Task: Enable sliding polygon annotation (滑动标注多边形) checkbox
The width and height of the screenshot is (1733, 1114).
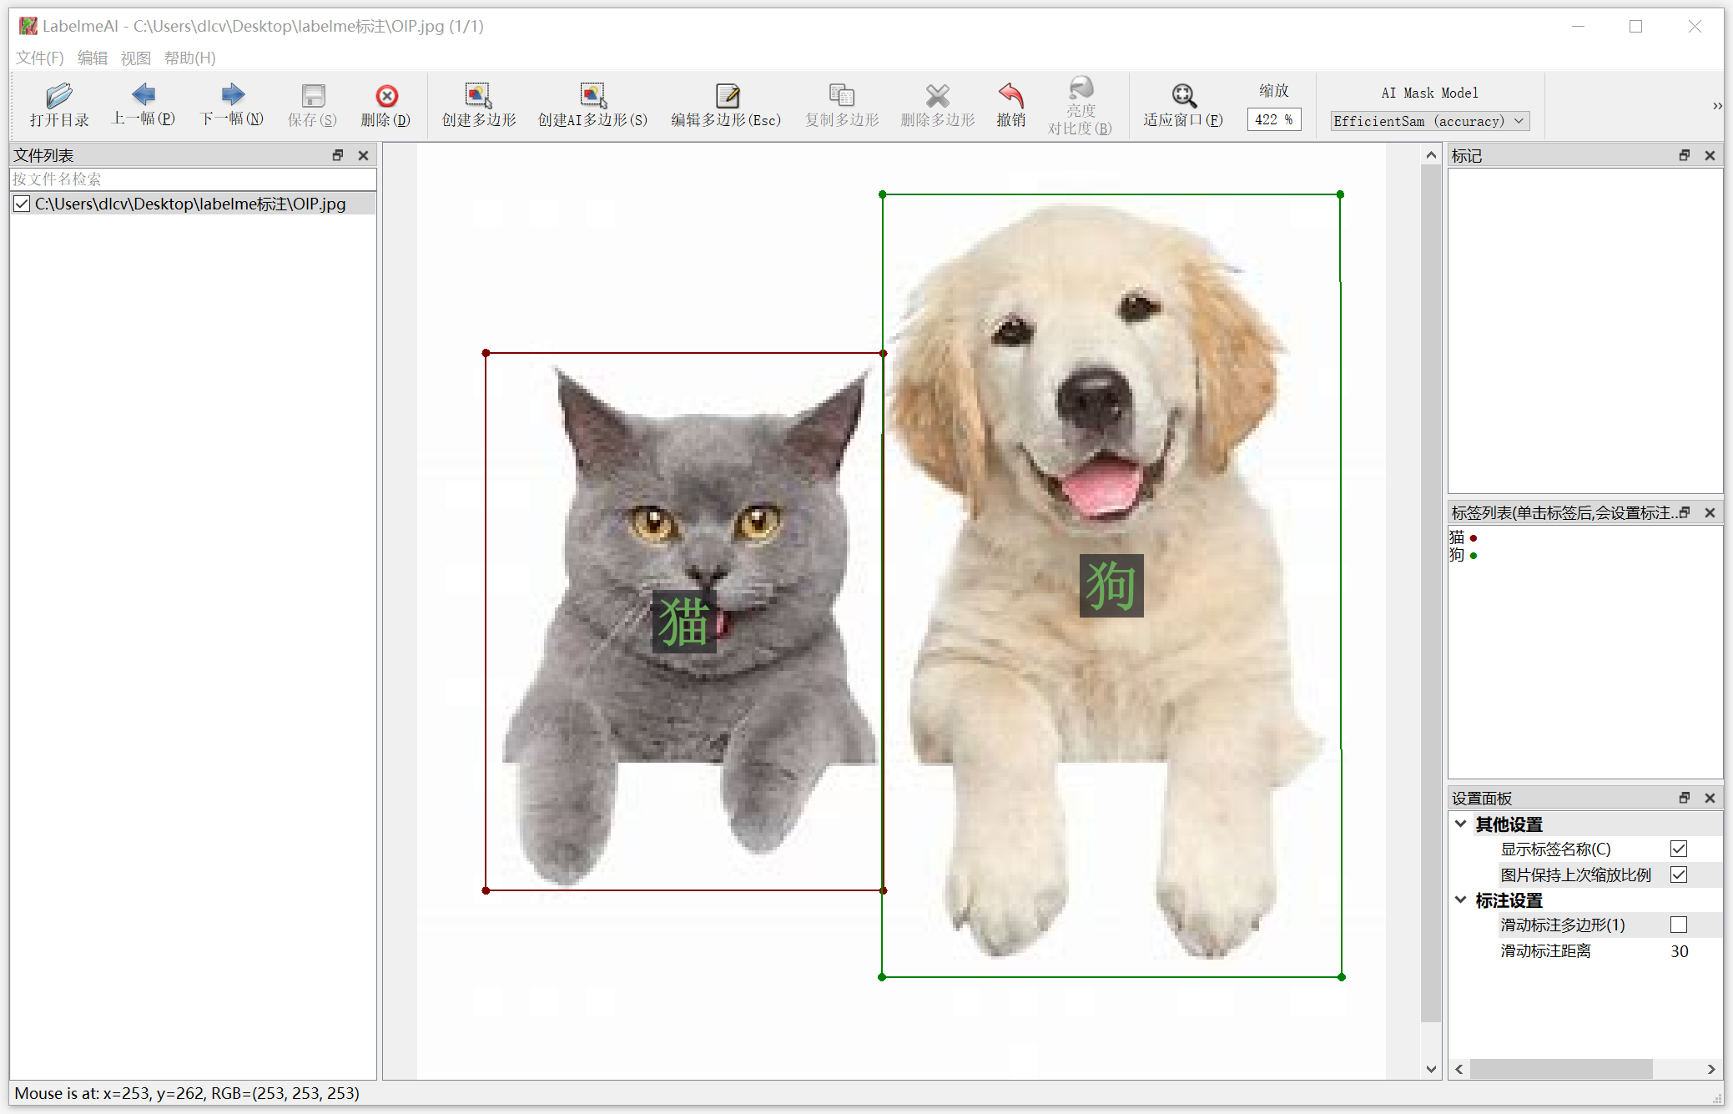Action: tap(1679, 925)
